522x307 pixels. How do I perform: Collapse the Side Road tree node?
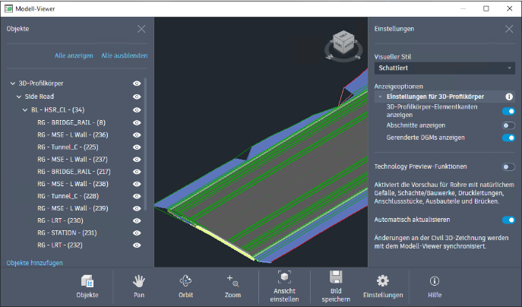(x=19, y=97)
